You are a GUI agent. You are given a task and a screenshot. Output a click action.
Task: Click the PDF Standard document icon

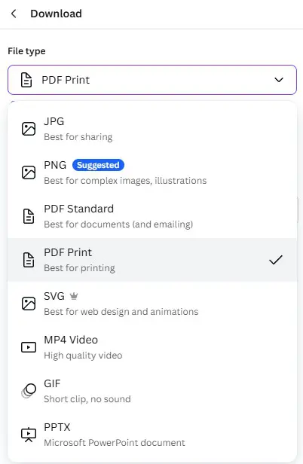point(29,216)
